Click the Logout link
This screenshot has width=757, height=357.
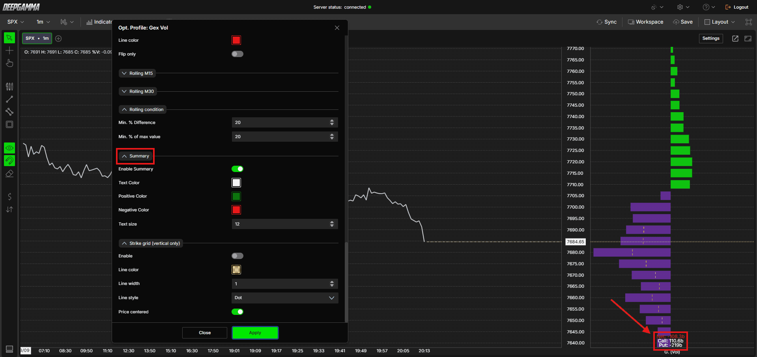pyautogui.click(x=737, y=7)
